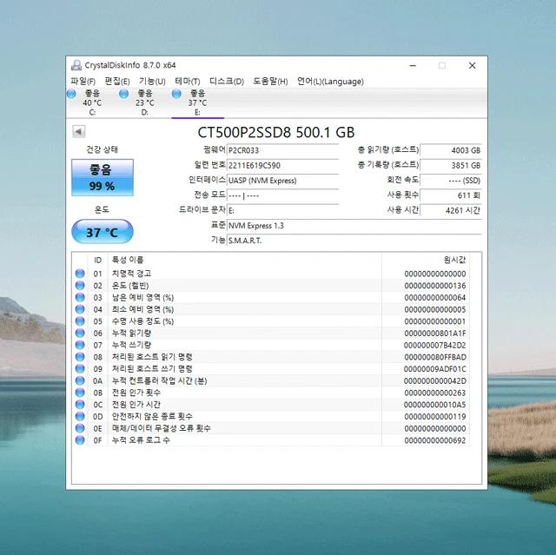Click the total host reads value 4003 GB
The image size is (556, 555).
pos(451,150)
